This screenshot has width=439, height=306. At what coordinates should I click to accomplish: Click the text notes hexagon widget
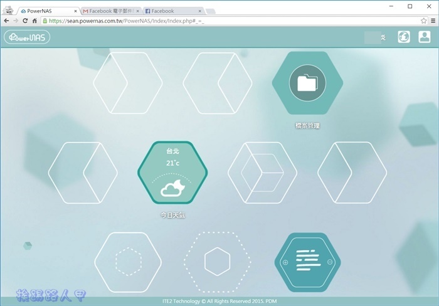(x=307, y=261)
